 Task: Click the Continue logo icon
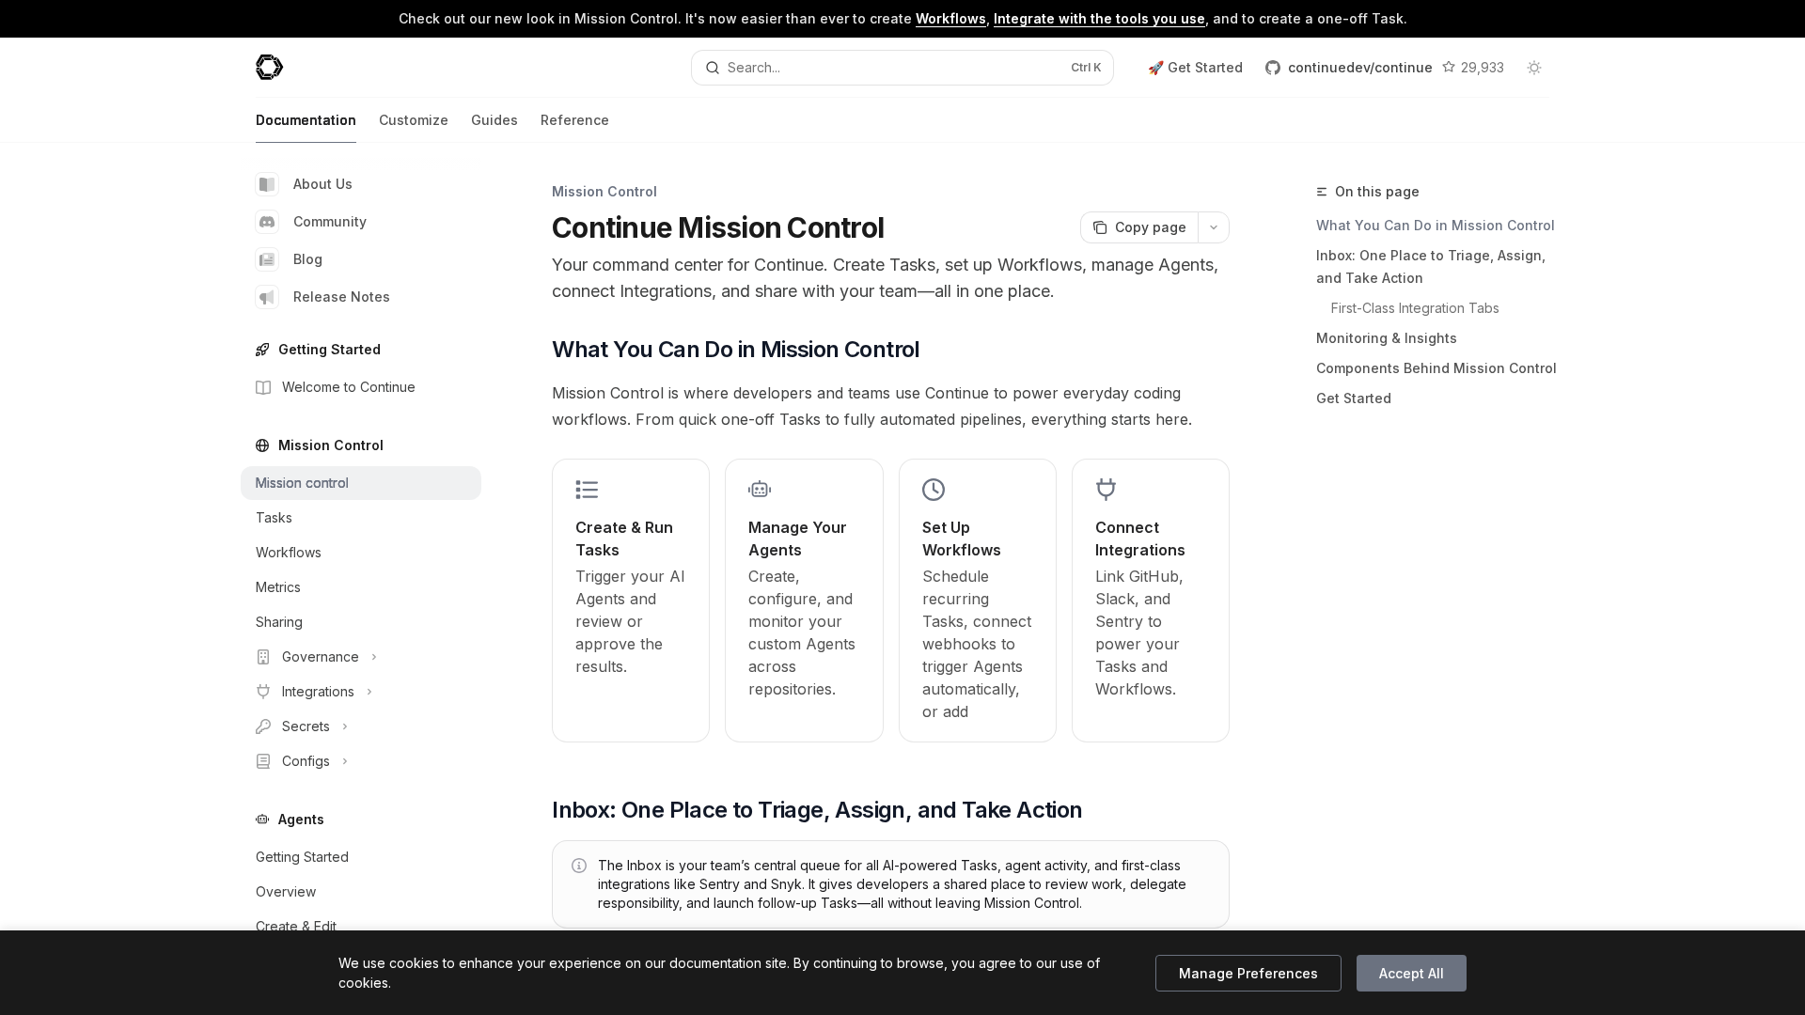coord(269,67)
